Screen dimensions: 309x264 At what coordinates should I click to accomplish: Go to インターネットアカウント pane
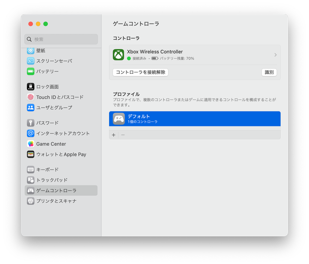click(61, 133)
